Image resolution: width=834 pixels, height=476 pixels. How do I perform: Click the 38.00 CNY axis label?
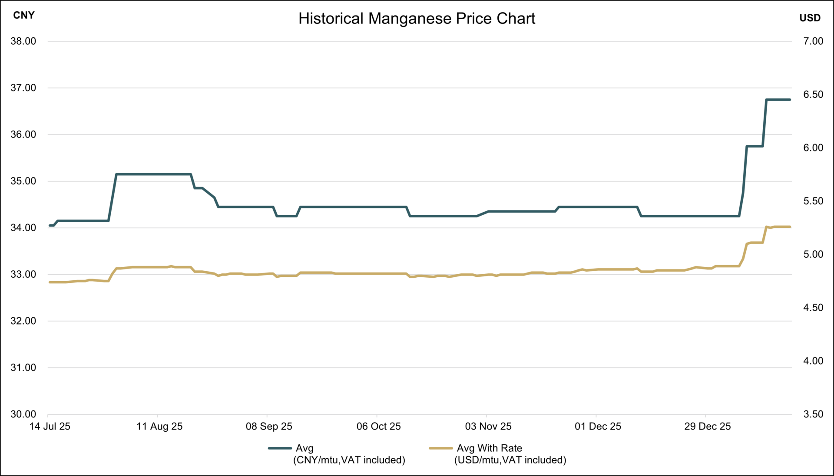coord(23,41)
